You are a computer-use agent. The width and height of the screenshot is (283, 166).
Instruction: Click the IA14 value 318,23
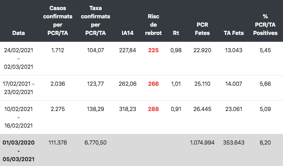128,109
